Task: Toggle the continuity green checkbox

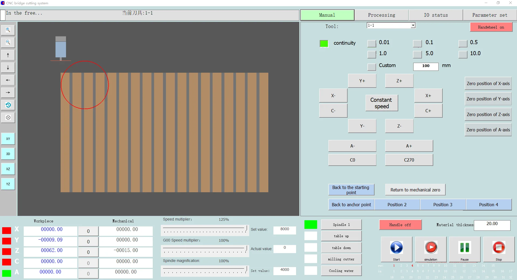Action: [x=324, y=44]
